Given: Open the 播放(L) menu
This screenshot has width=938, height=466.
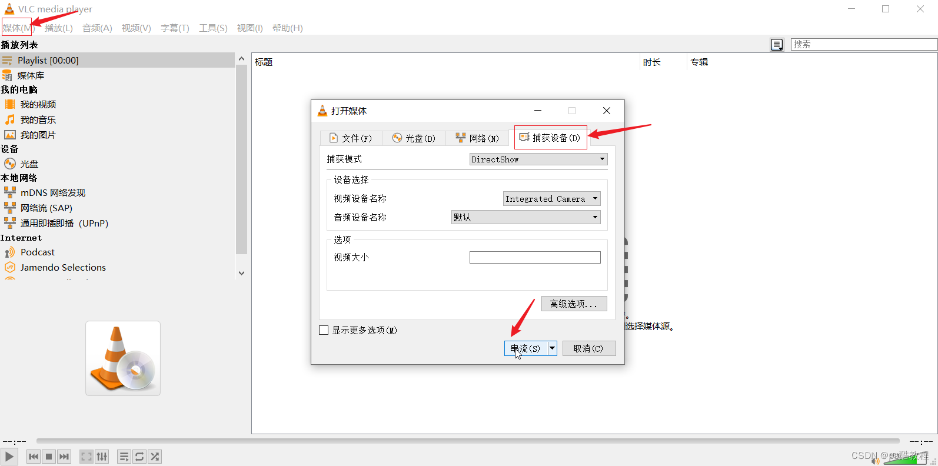Looking at the screenshot, I should tap(59, 28).
